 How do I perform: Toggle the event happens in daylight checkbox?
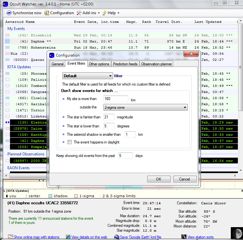tap(69, 142)
